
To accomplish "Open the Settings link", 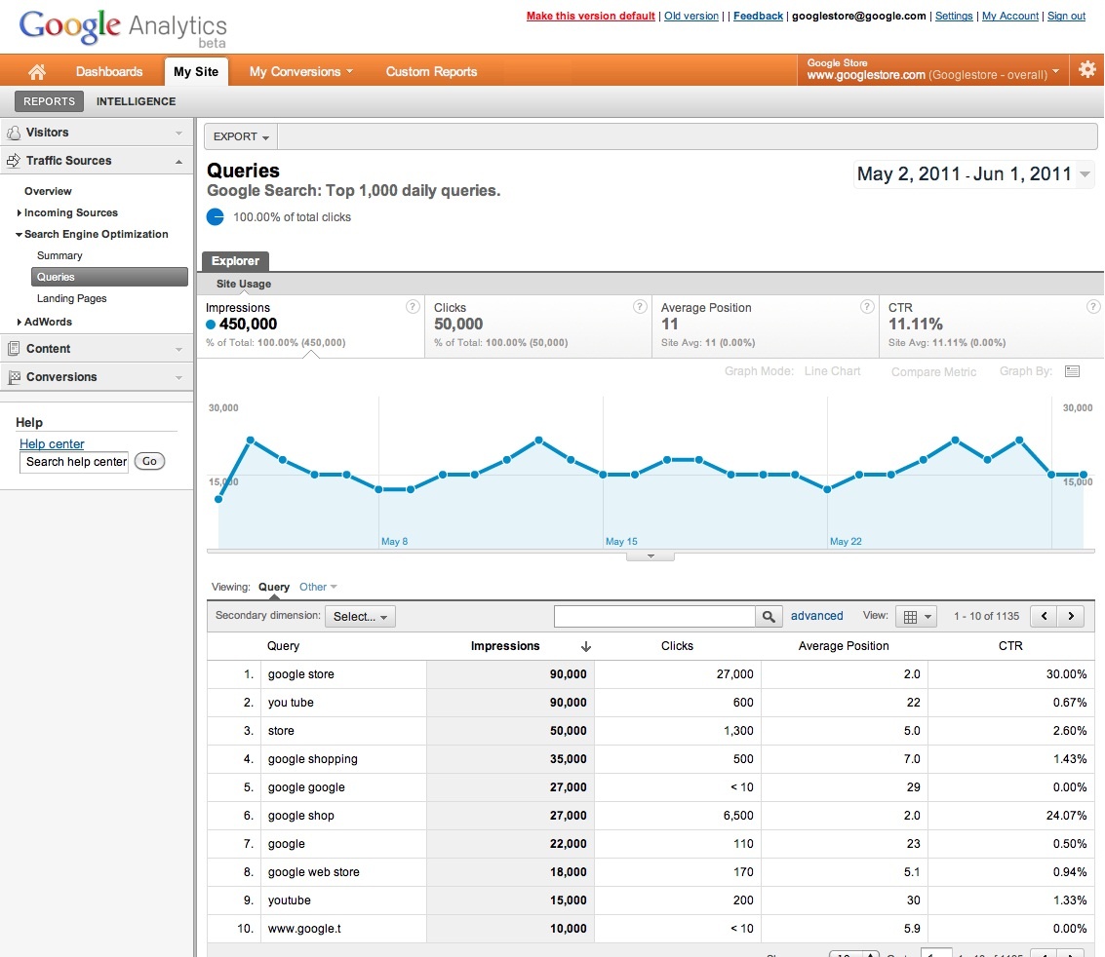I will (x=954, y=16).
